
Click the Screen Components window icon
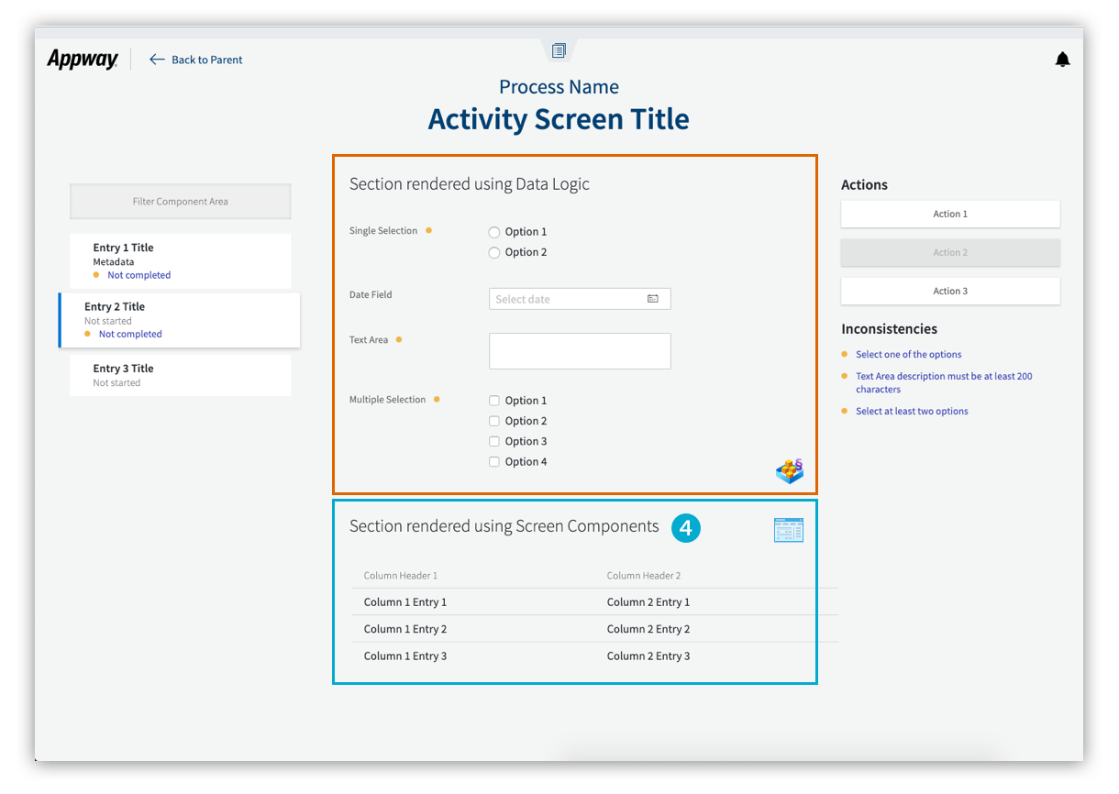pos(788,530)
